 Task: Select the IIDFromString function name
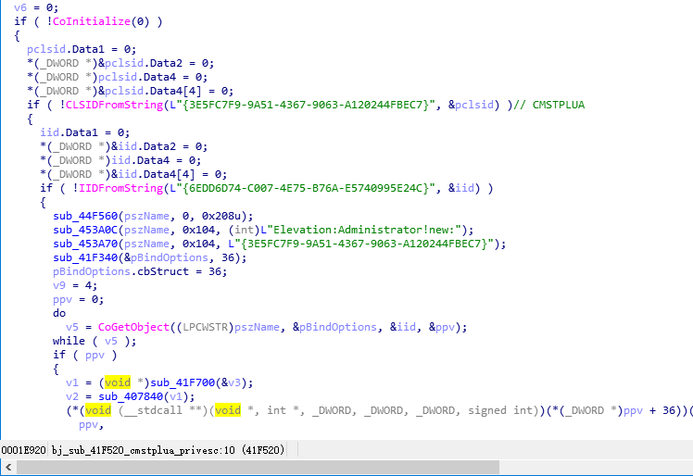click(x=120, y=188)
